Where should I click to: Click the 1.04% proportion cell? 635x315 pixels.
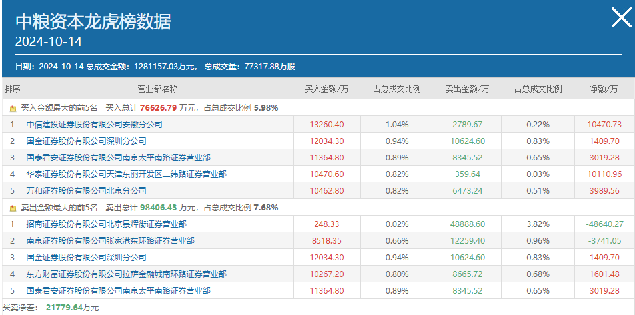(397, 125)
